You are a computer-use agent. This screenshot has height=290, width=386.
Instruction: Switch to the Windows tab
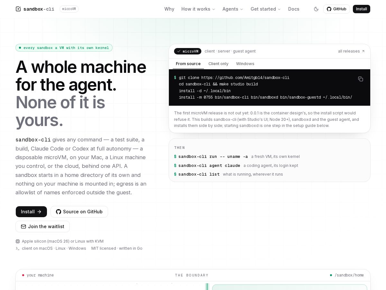pyautogui.click(x=245, y=64)
